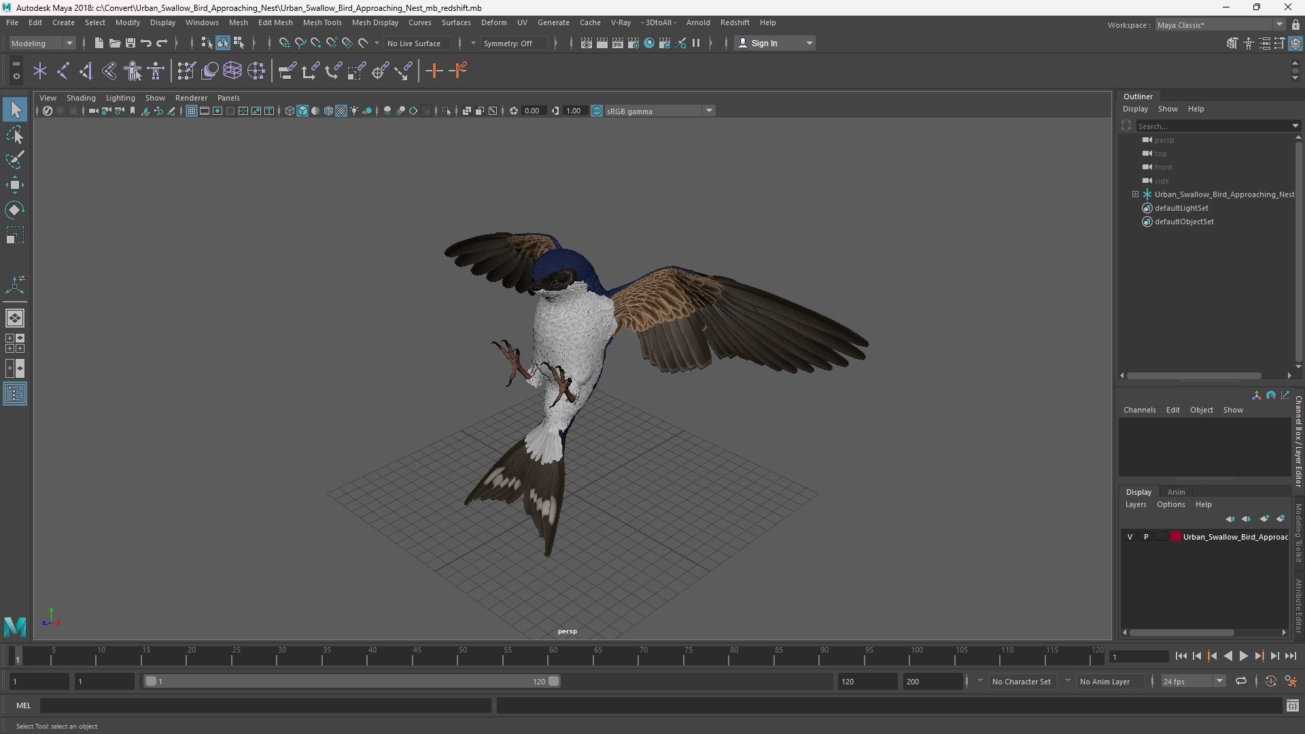The height and width of the screenshot is (734, 1305).
Task: Click the Parent Constraint shelf icon
Action: pyautogui.click(x=287, y=71)
